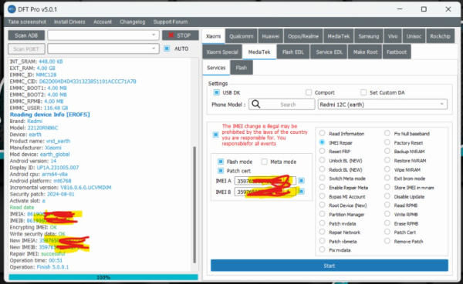Enable the AUTO checkbox
Image resolution: width=463 pixels, height=284 pixels.
167,48
